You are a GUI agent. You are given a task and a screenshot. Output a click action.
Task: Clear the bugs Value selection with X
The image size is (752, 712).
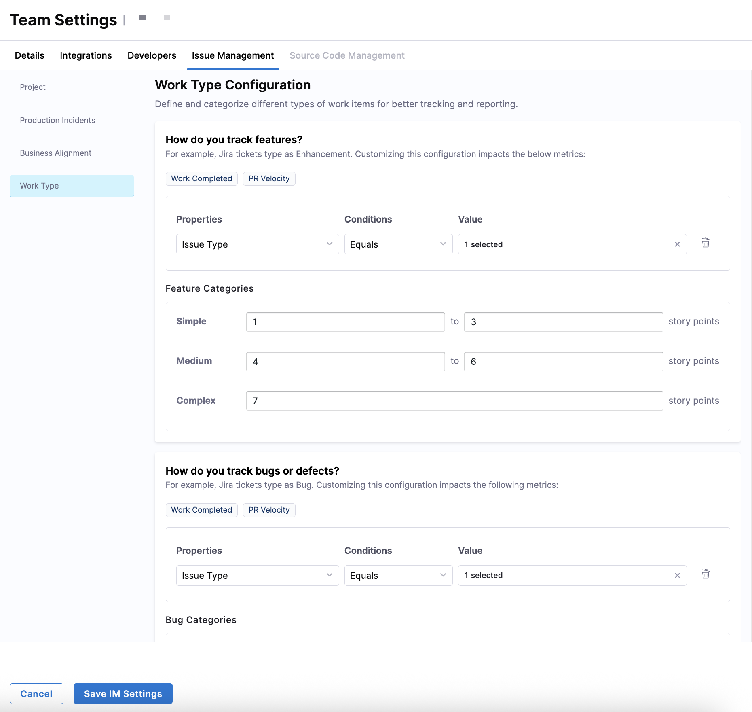click(x=677, y=576)
